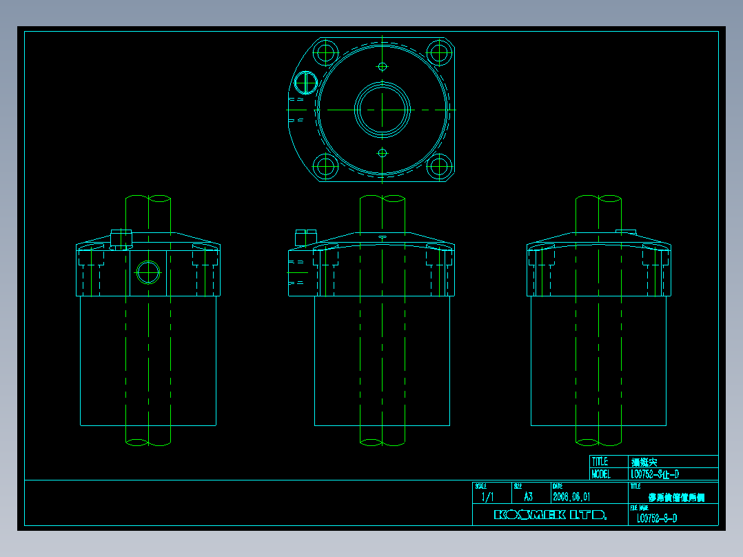
Task: Click the "DATE" label in the title block
Action: coord(557,486)
